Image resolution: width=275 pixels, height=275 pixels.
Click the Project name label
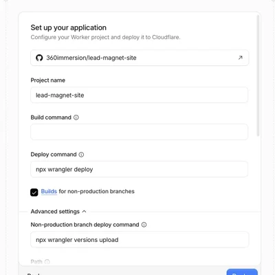click(48, 80)
